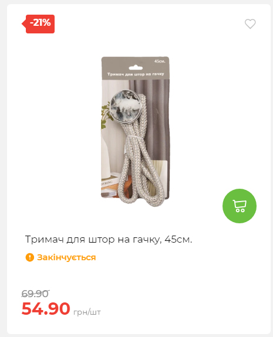Screen dimensions: 273x337
Task: Click the heart icon to favorite the item
Action: coord(250,23)
